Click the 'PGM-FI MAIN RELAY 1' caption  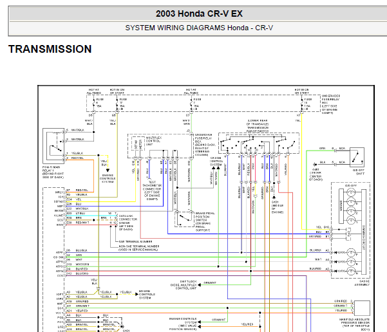tap(53, 172)
